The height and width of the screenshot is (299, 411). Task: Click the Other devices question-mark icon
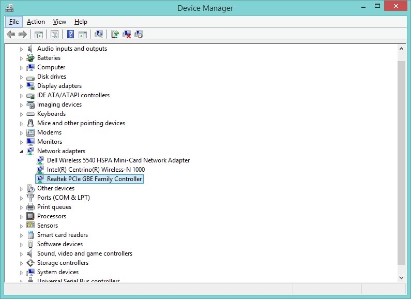(31, 188)
